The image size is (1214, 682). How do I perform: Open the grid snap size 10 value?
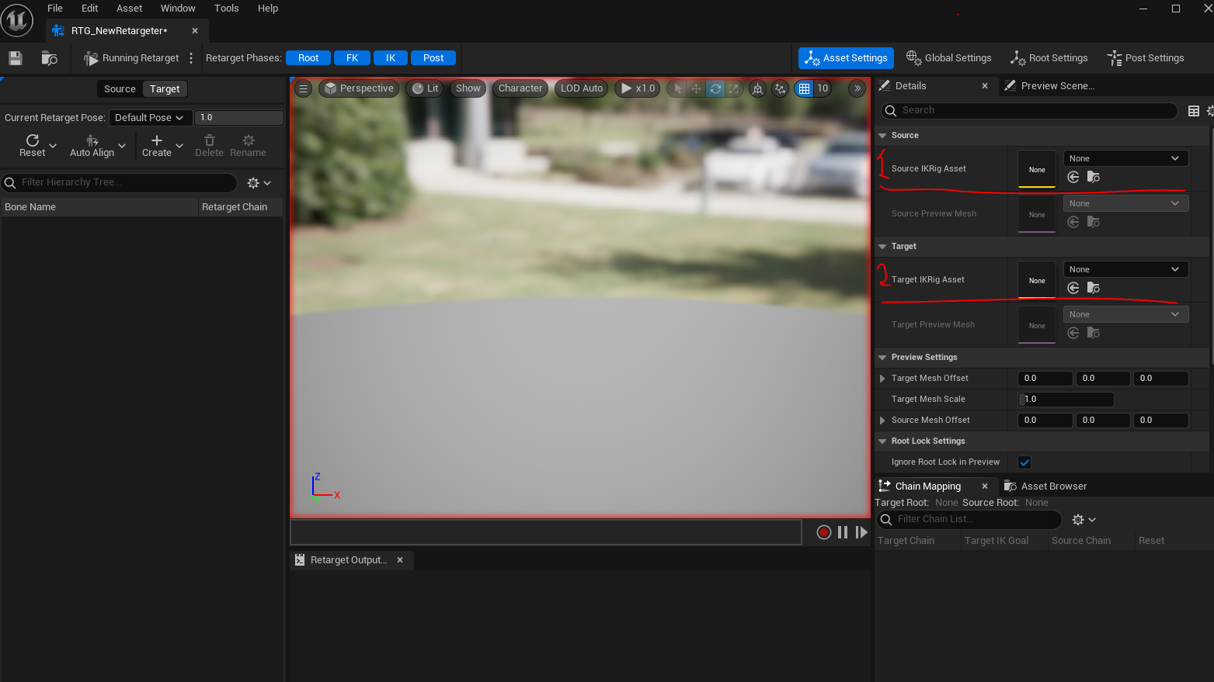pyautogui.click(x=823, y=88)
